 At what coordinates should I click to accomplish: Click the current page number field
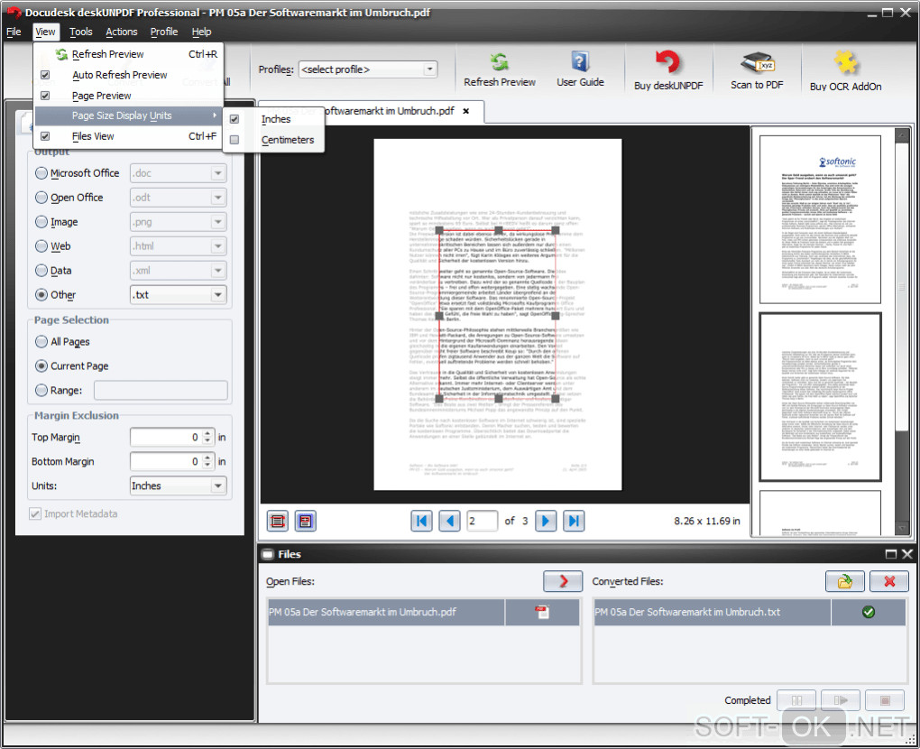(x=482, y=522)
